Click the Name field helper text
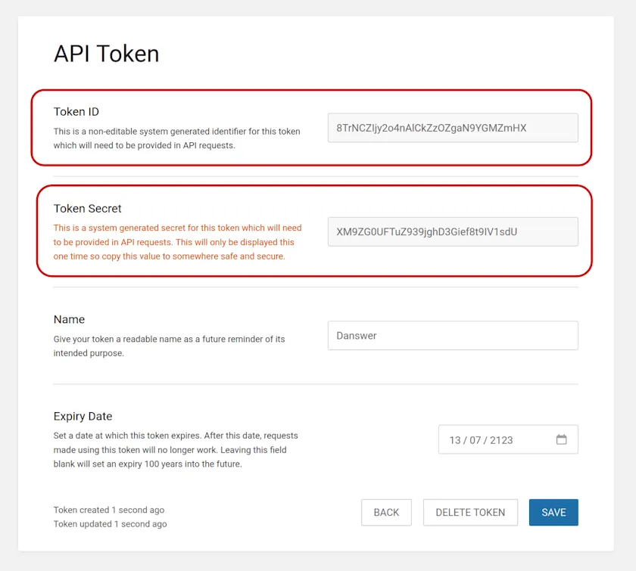636x571 pixels. pos(168,346)
